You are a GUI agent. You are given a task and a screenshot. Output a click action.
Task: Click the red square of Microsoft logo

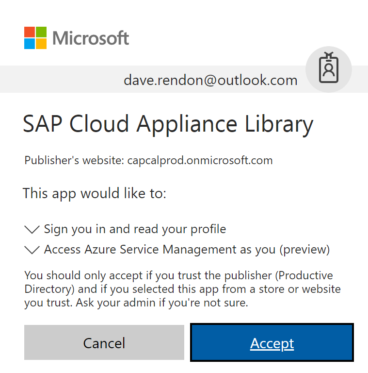click(30, 32)
